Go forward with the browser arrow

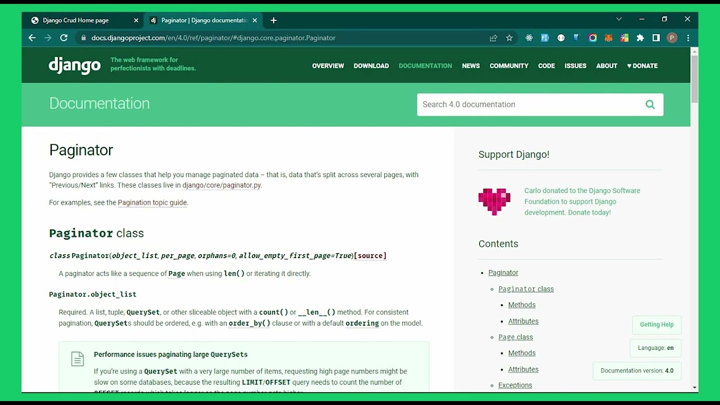pyautogui.click(x=48, y=38)
